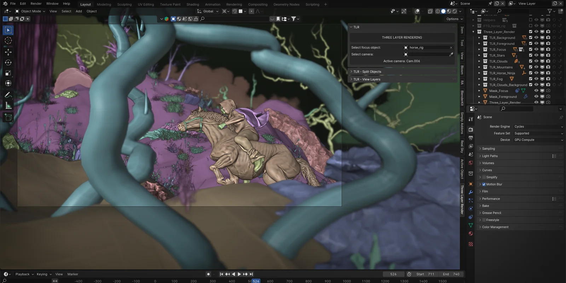This screenshot has width=566, height=283.
Task: Disable rendering of TLR_Stars collection
Action: (548, 55)
